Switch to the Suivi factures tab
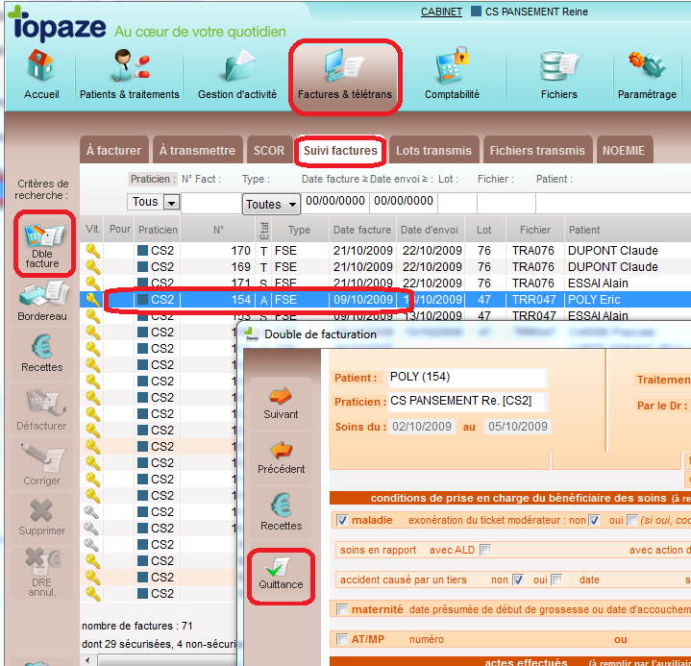Screen dimensions: 691x666 340,151
